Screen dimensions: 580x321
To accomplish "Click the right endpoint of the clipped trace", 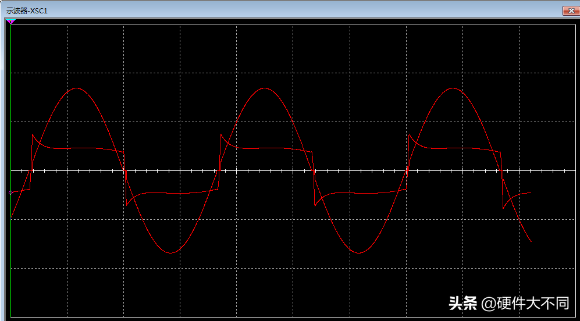I will coord(530,192).
